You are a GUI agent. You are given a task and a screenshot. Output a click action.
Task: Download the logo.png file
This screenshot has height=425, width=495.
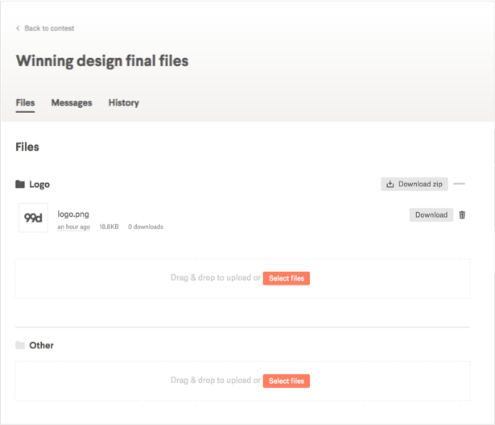431,215
